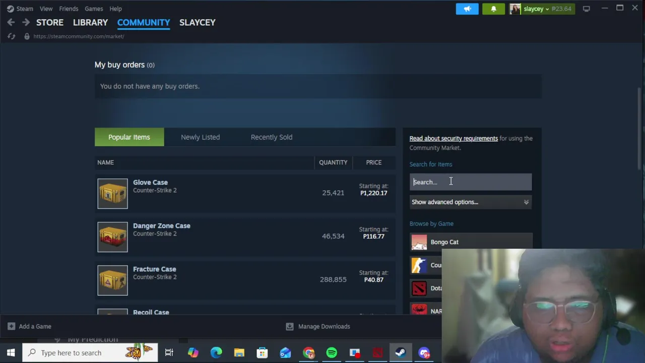The width and height of the screenshot is (645, 363).
Task: Expand Show advanced options
Action: click(x=470, y=202)
